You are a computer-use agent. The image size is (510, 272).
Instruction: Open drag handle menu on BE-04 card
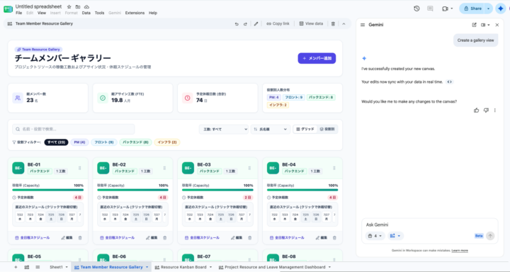pos(334,168)
